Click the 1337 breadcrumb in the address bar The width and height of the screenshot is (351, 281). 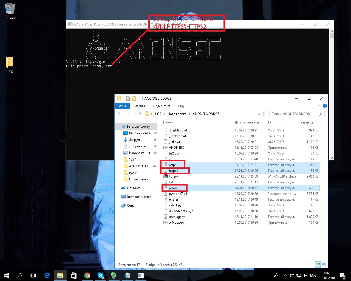158,114
